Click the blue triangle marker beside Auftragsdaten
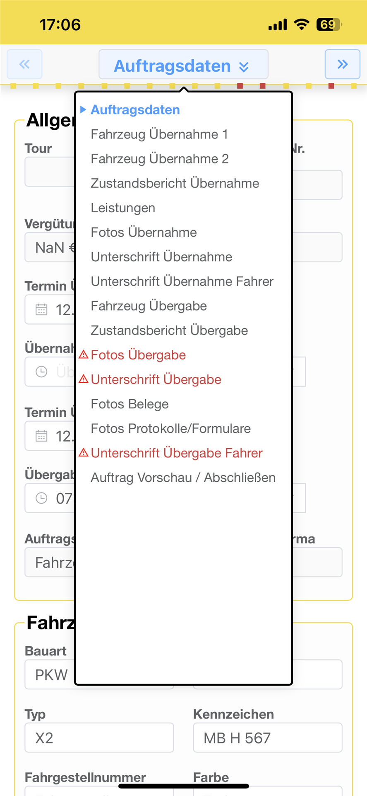The width and height of the screenshot is (367, 796). (83, 109)
